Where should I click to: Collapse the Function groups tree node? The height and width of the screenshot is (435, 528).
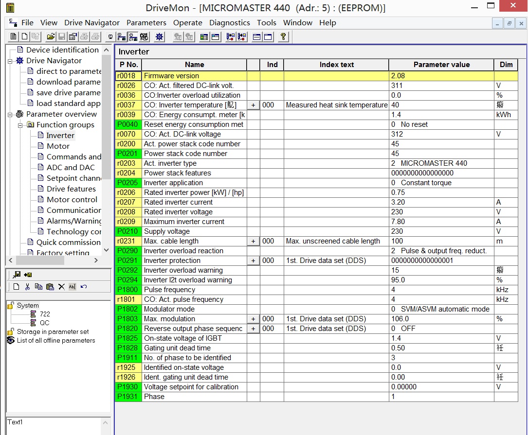(20, 125)
